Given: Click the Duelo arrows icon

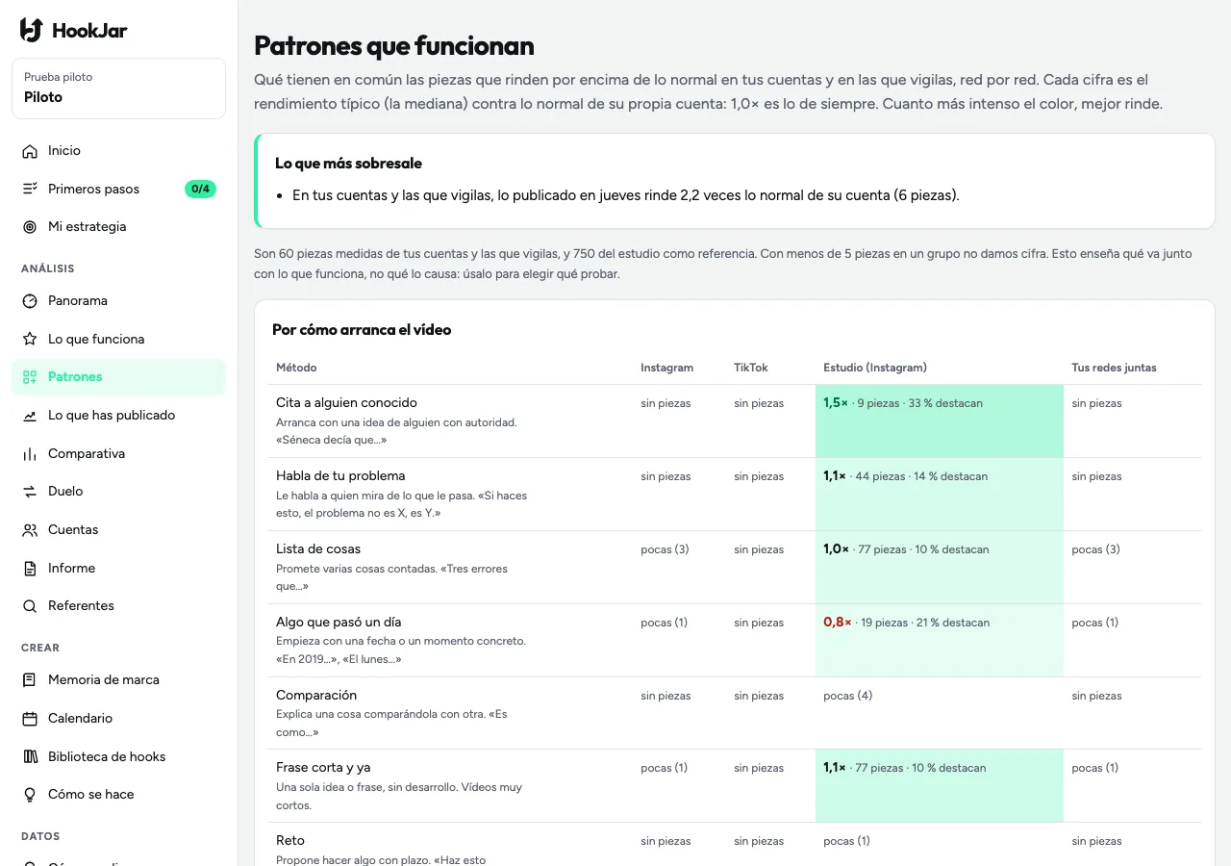Looking at the screenshot, I should pyautogui.click(x=30, y=492).
